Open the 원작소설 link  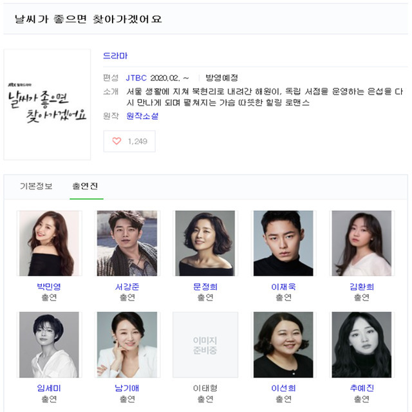(x=142, y=116)
